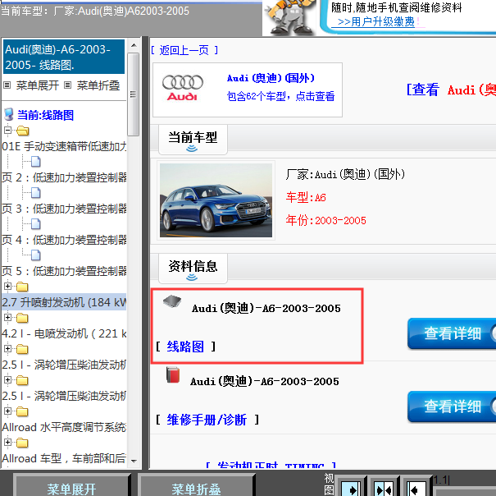Viewport: 496px width, 496px height.
Task: Click the page icon above 页 2 entry
Action: 36,161
